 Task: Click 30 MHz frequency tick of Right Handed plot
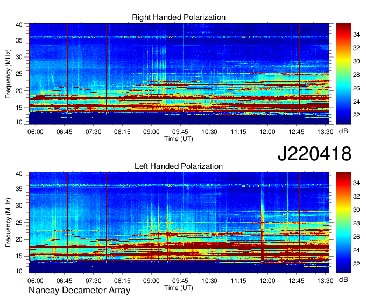point(19,57)
